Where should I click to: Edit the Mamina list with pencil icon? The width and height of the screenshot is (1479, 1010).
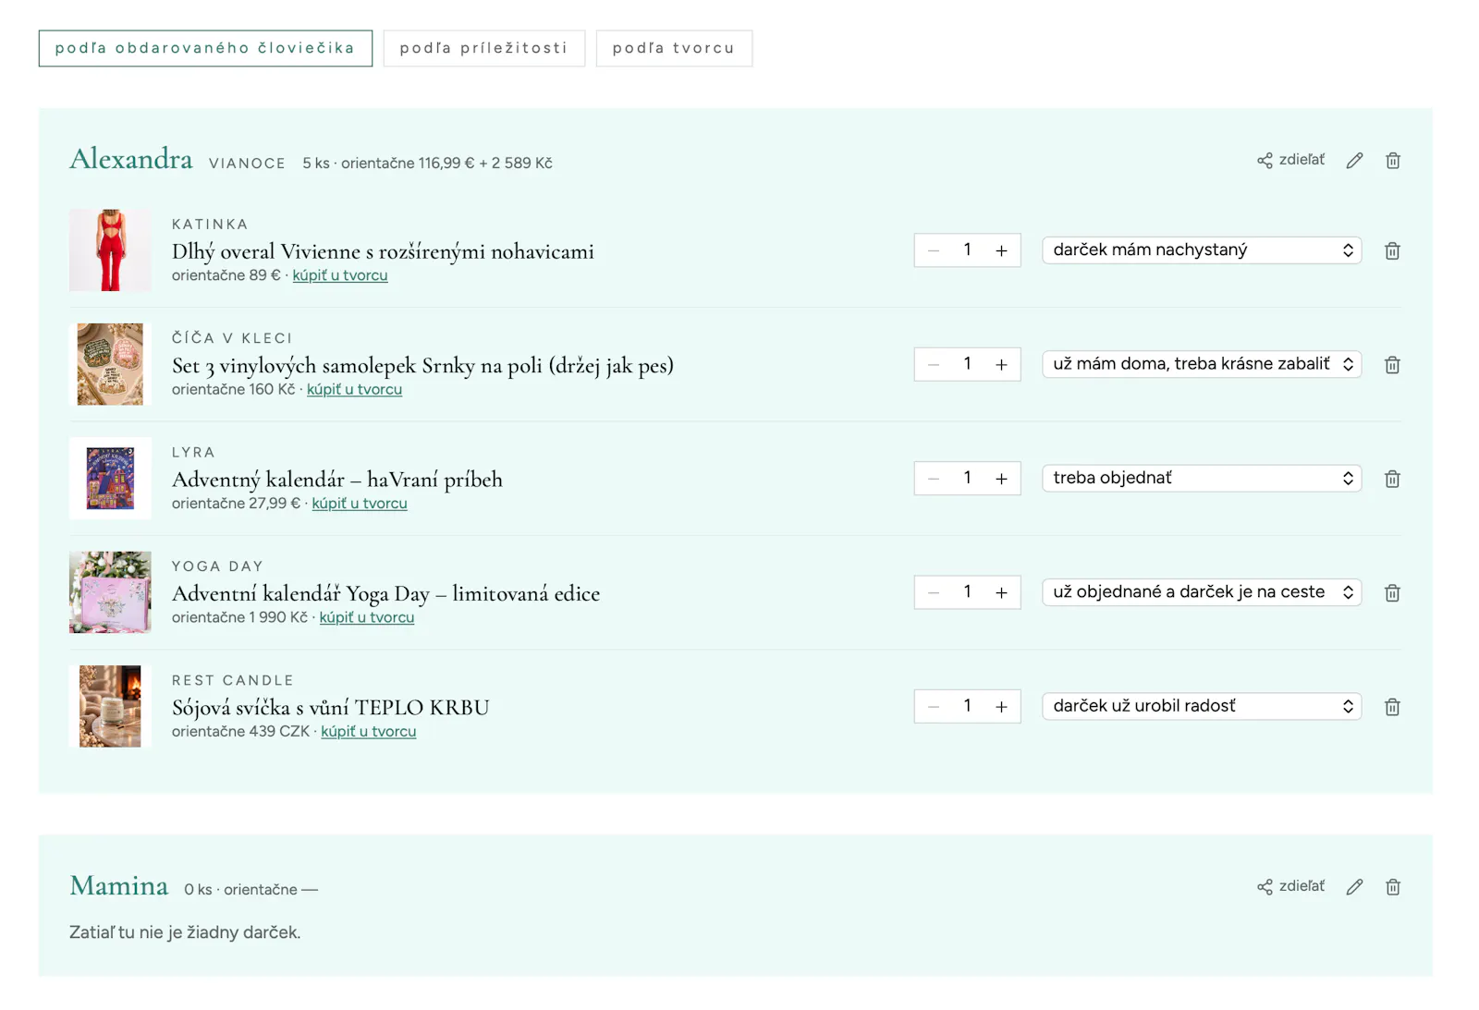[1354, 887]
